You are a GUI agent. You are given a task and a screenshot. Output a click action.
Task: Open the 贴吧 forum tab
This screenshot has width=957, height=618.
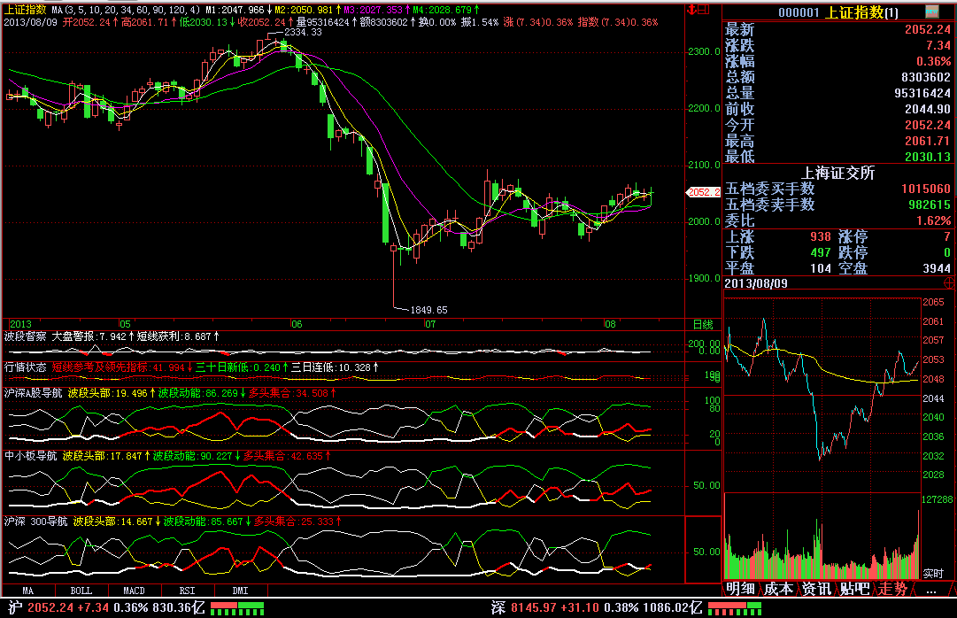[x=855, y=589]
